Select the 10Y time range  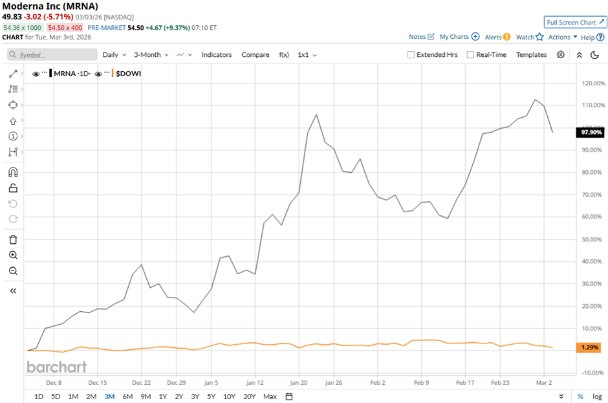coord(229,397)
